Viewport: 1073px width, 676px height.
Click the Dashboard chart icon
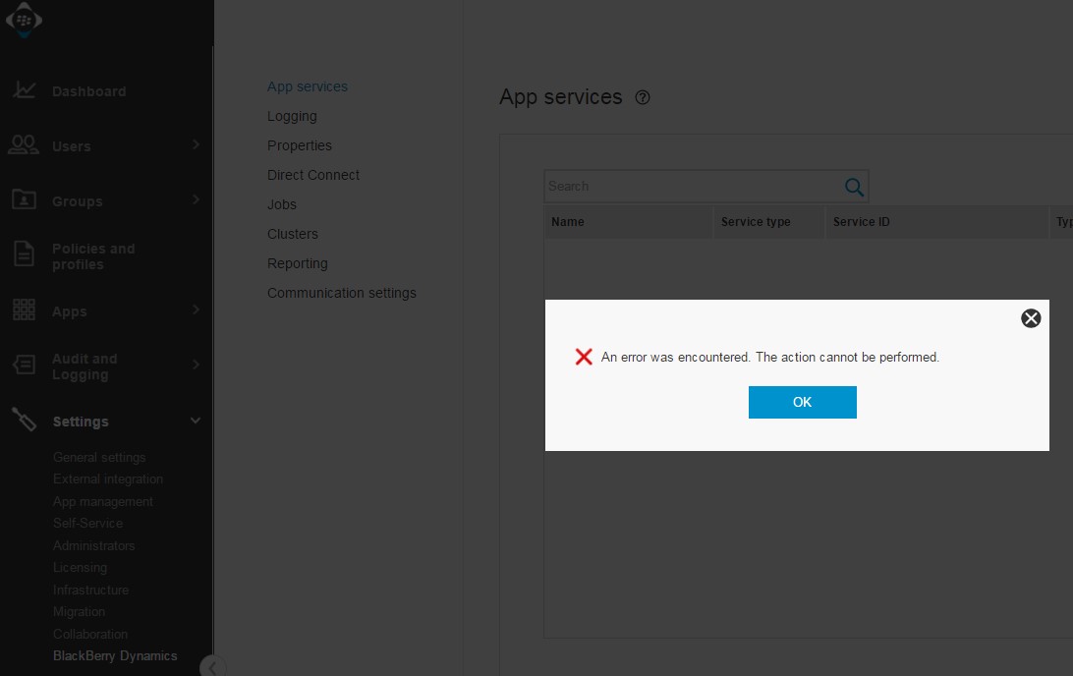tap(25, 90)
